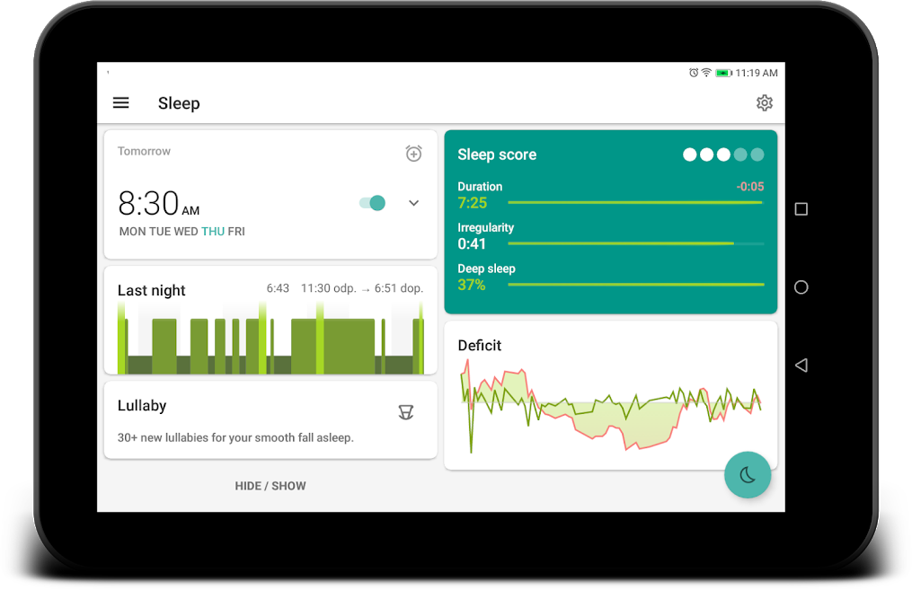Tap the Lullaby card title

tap(142, 406)
